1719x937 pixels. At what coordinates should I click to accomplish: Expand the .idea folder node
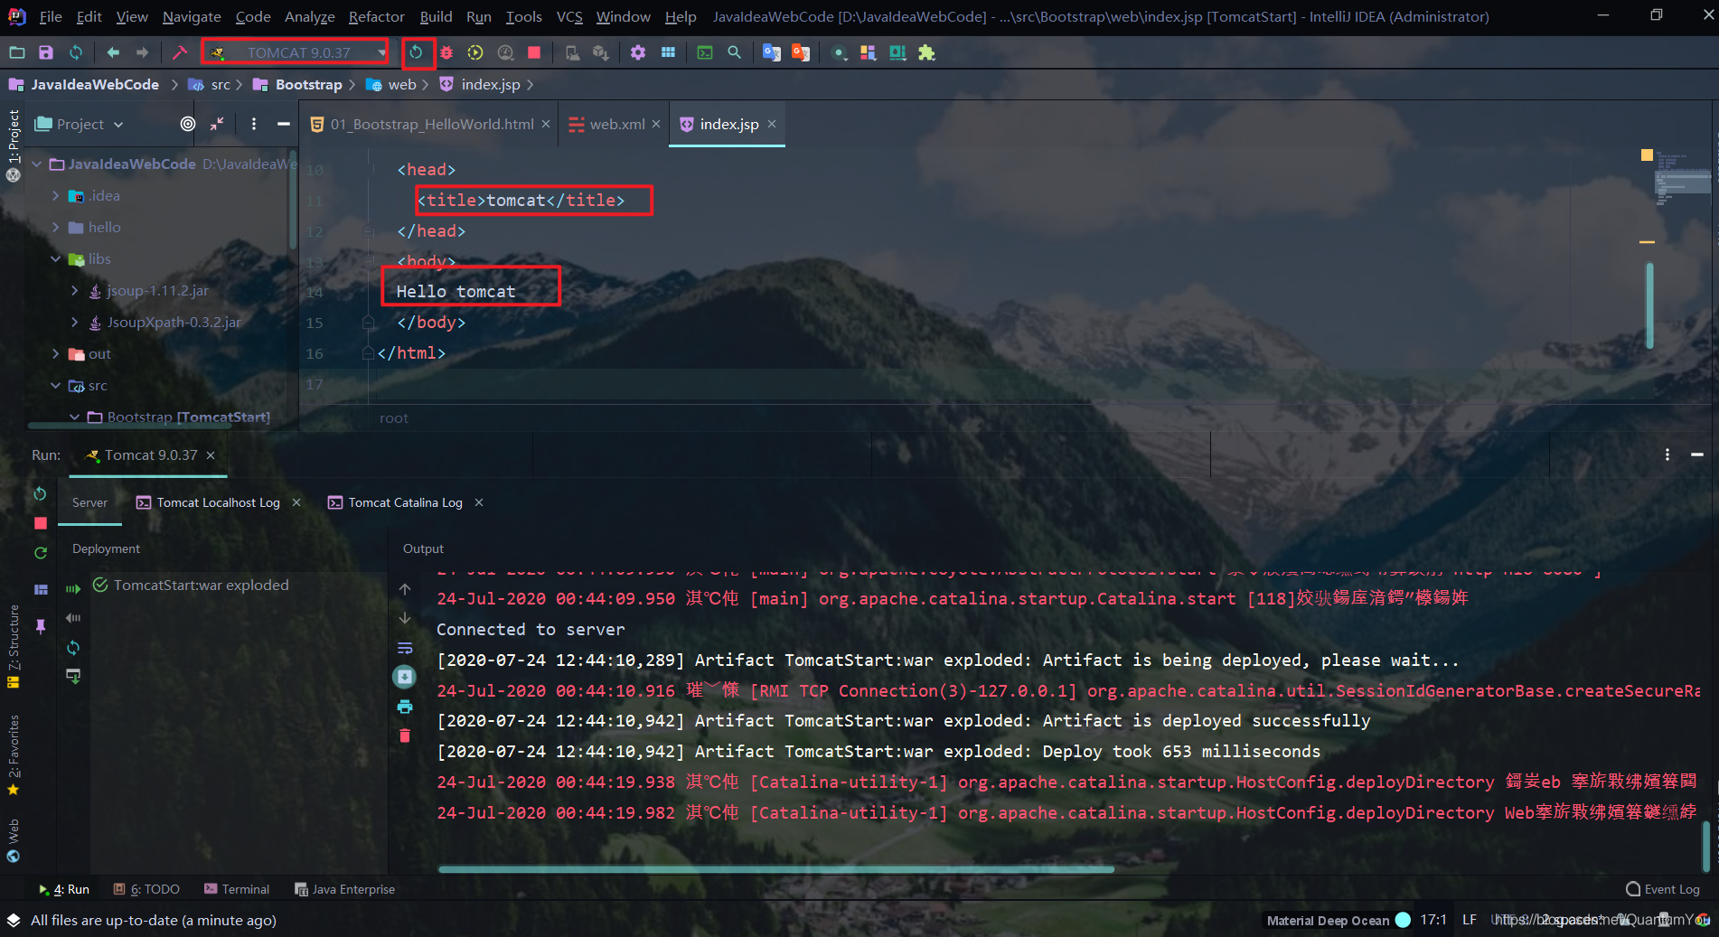tap(56, 195)
